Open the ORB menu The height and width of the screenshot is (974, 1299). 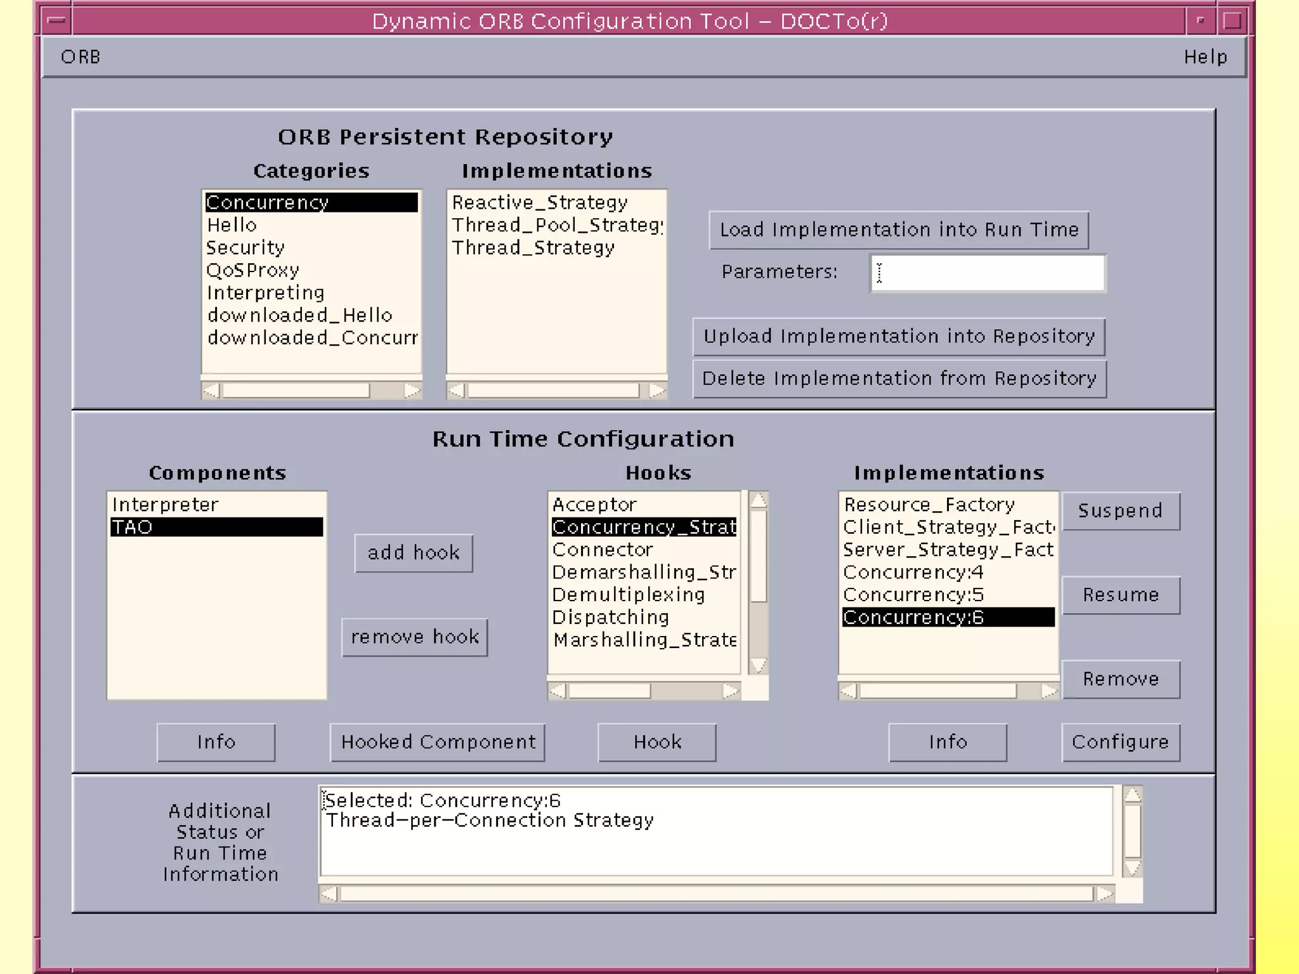[x=81, y=57]
